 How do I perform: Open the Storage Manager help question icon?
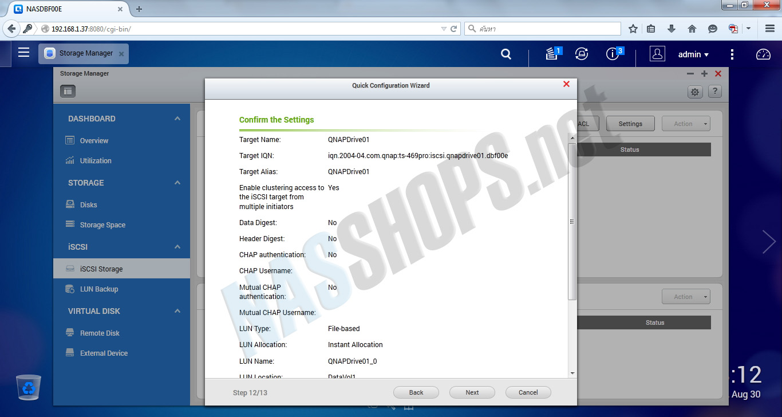click(714, 92)
